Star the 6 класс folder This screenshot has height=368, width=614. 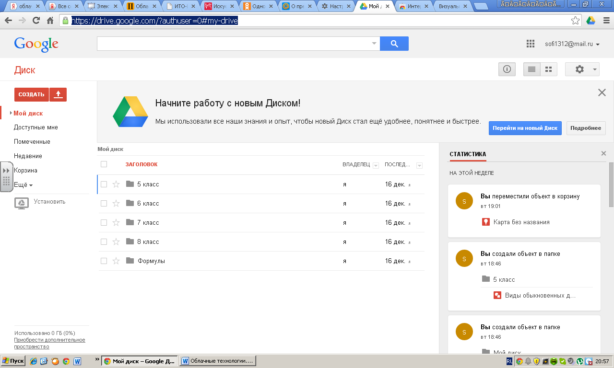click(x=116, y=203)
